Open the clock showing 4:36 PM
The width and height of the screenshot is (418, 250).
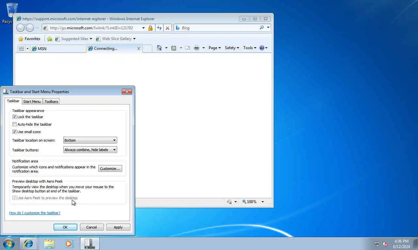401,244
